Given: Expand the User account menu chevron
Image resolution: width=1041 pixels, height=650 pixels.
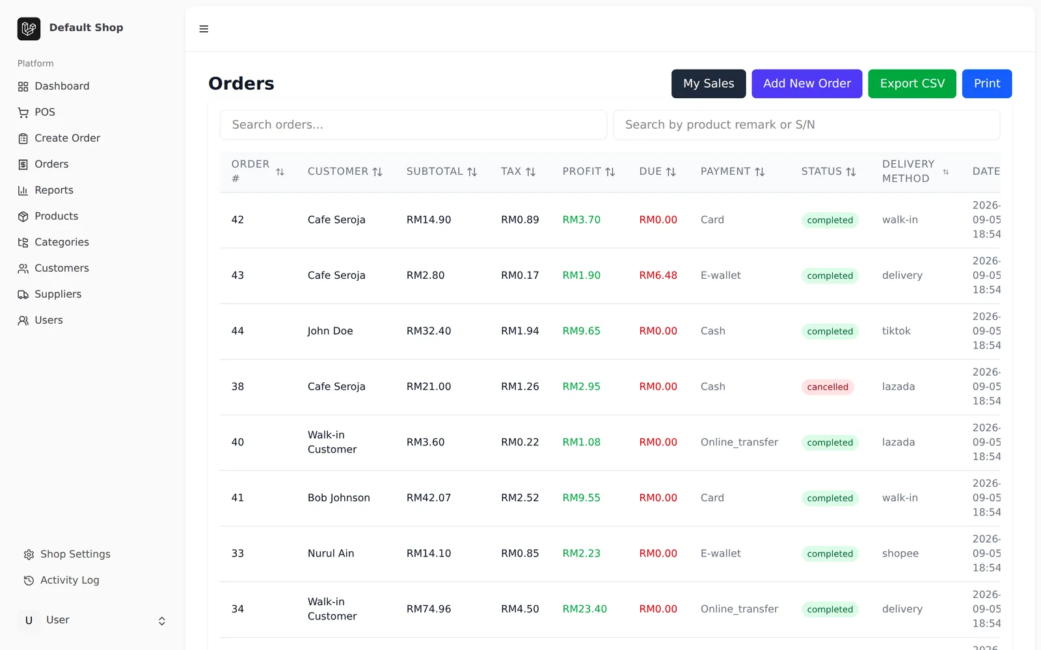Looking at the screenshot, I should [x=162, y=621].
